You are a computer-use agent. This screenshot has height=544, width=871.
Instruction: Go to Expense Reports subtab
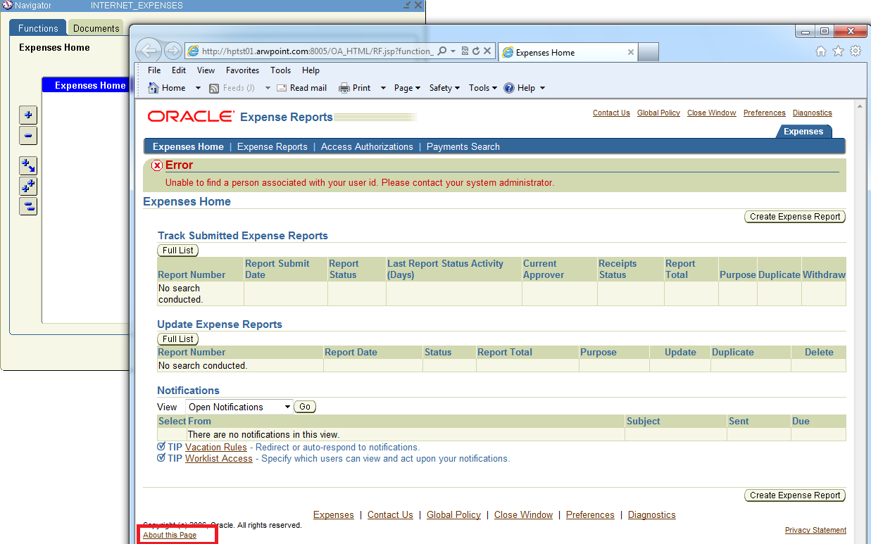pos(272,146)
